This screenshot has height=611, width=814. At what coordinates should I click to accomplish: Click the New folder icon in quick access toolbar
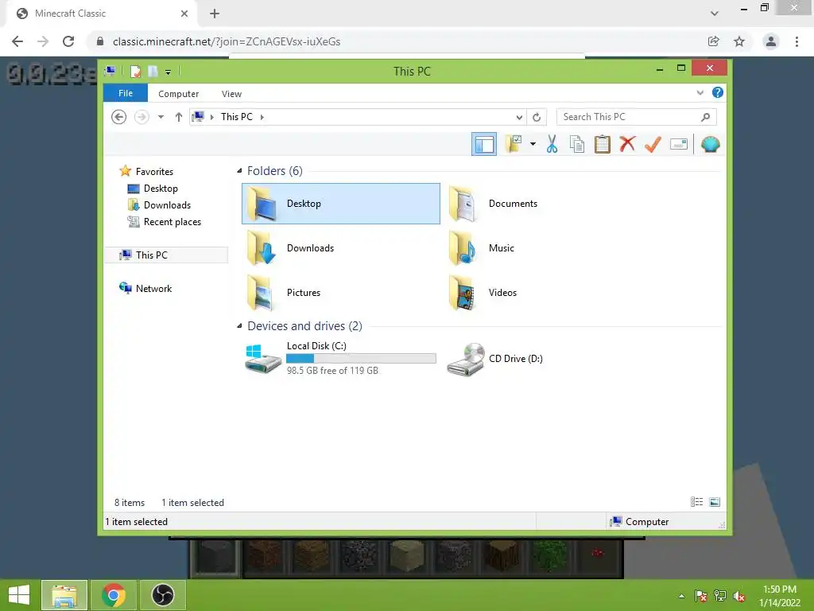[153, 71]
